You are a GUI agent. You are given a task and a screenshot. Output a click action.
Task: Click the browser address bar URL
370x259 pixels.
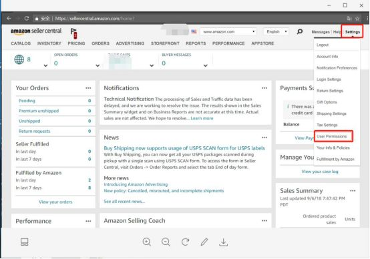point(95,19)
